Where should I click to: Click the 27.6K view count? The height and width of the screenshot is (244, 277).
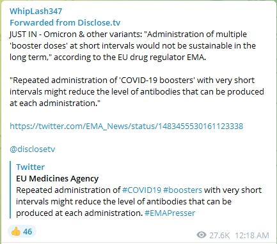(219, 236)
